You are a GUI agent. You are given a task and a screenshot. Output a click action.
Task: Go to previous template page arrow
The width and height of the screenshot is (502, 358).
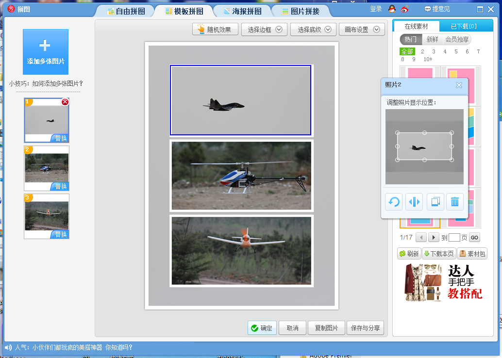tap(421, 237)
